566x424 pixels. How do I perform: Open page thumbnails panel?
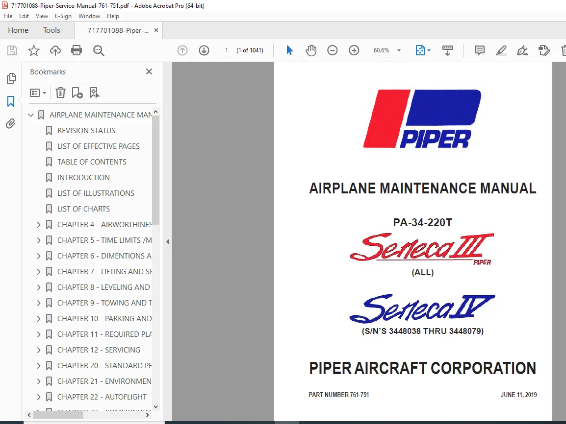11,78
